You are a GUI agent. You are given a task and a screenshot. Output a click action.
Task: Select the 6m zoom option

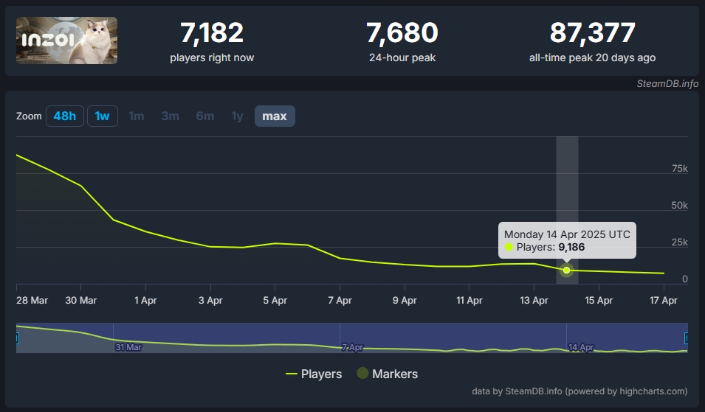point(204,116)
